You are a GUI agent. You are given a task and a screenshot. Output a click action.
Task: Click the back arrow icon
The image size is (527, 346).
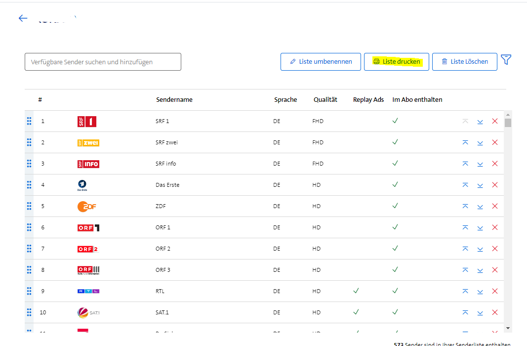click(x=23, y=18)
